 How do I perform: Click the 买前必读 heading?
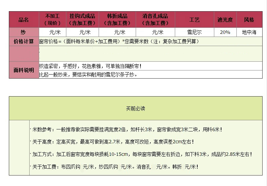click(x=136, y=108)
